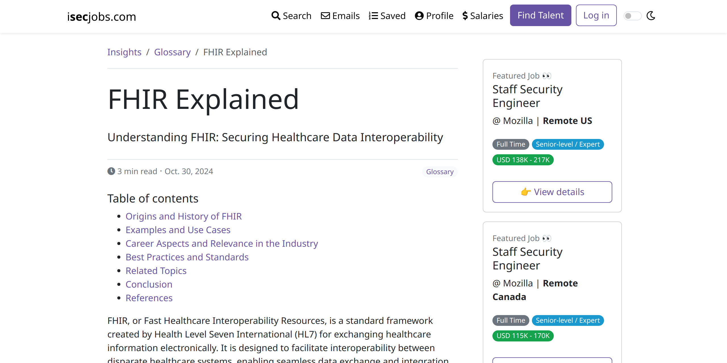Viewport: 727px width, 363px height.
Task: Go to the References section link
Action: pos(149,298)
